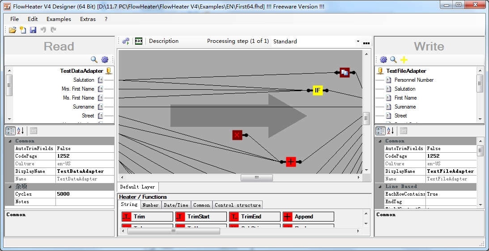
Task: Click the TextFileAdapter adapter icon
Action: click(x=380, y=71)
